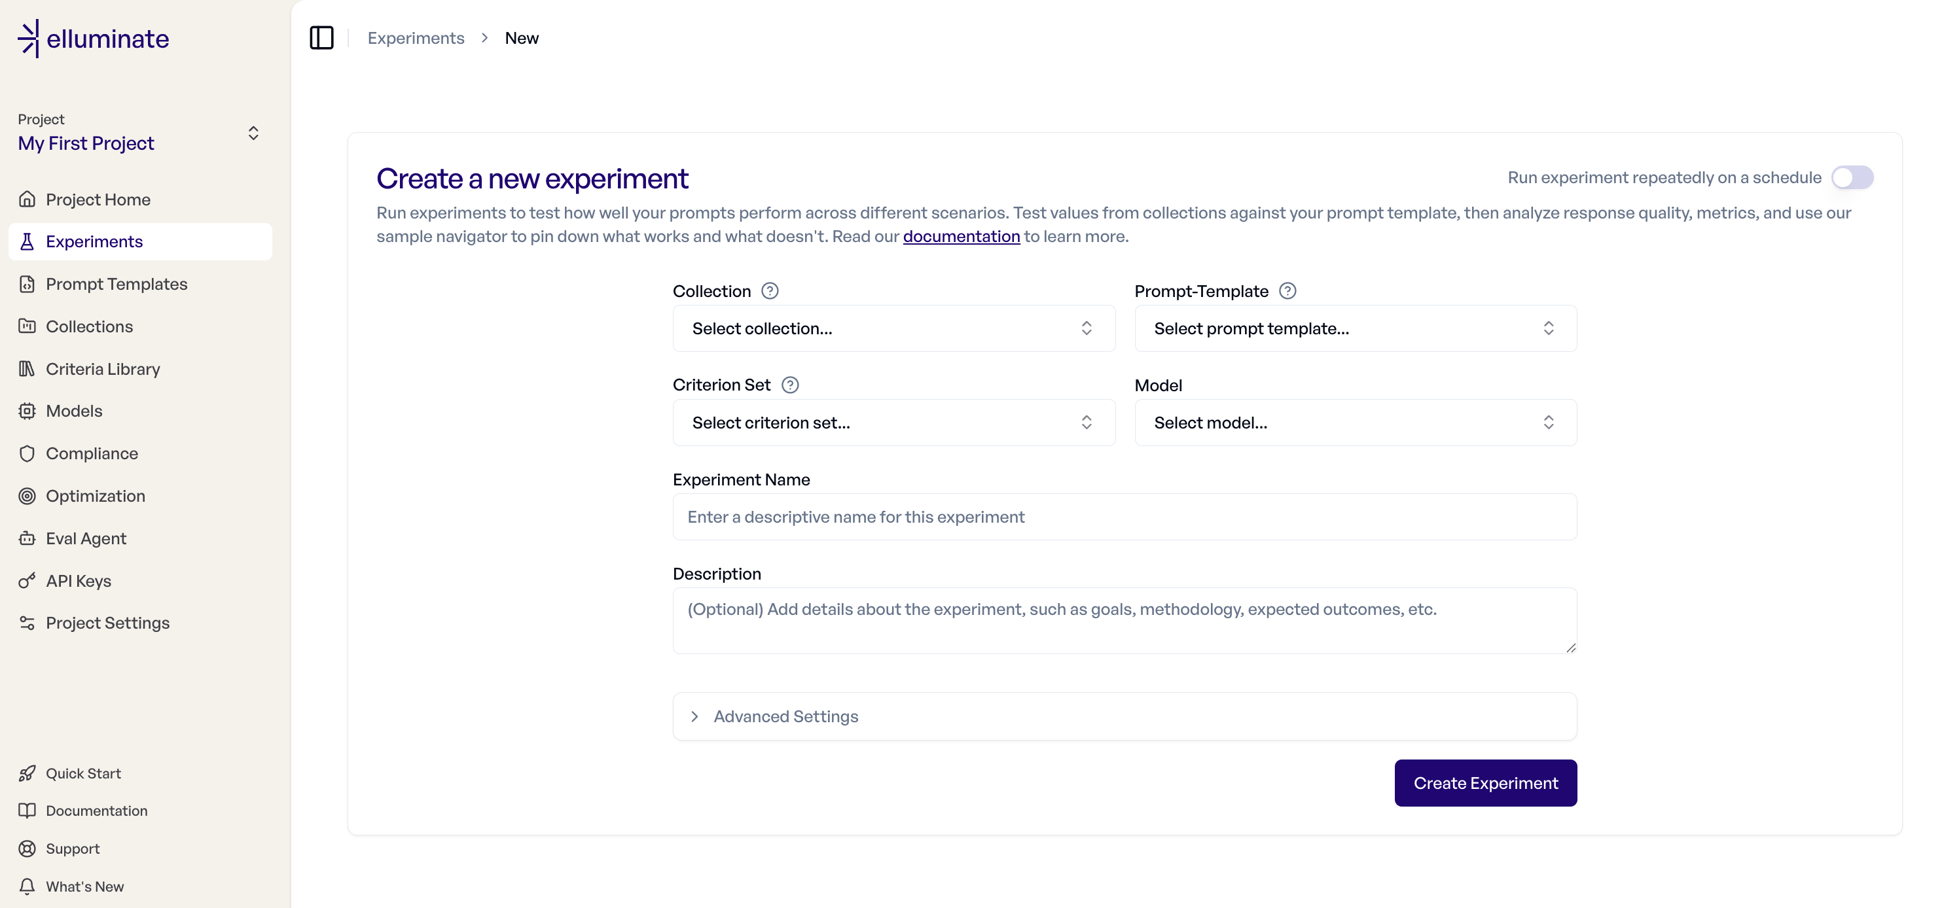Open the Select model dropdown
The width and height of the screenshot is (1944, 908).
point(1355,423)
